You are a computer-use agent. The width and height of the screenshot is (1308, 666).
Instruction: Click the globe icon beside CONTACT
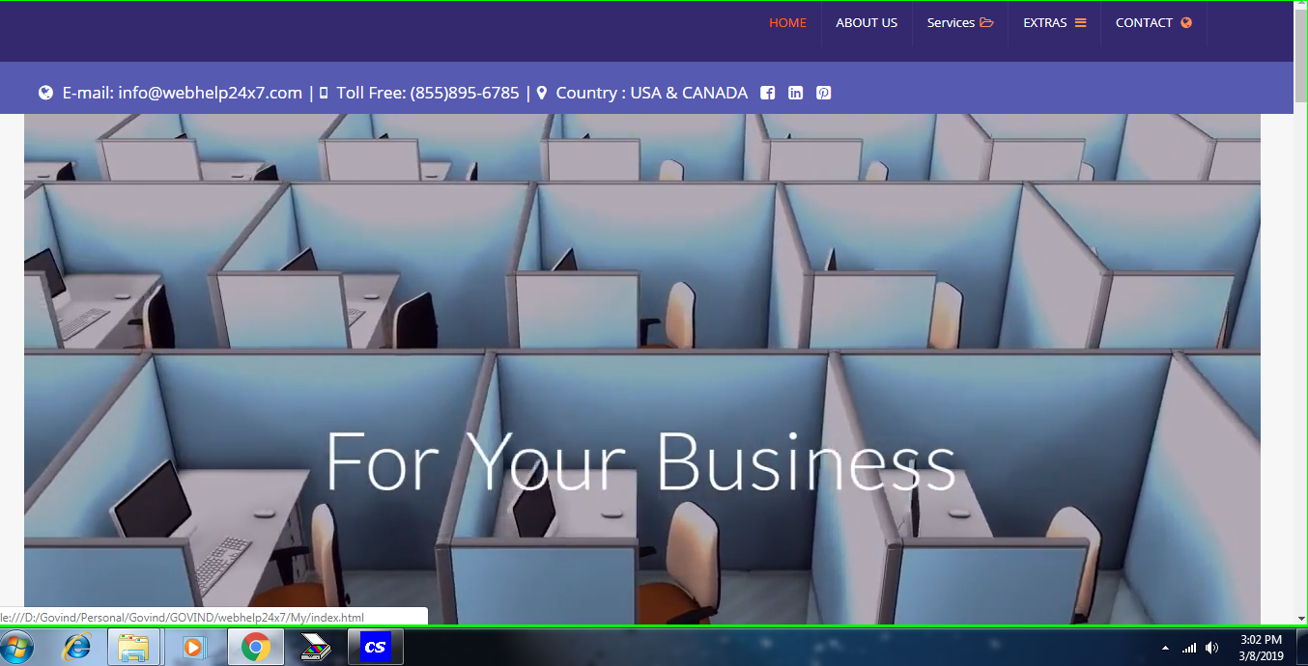[1186, 23]
